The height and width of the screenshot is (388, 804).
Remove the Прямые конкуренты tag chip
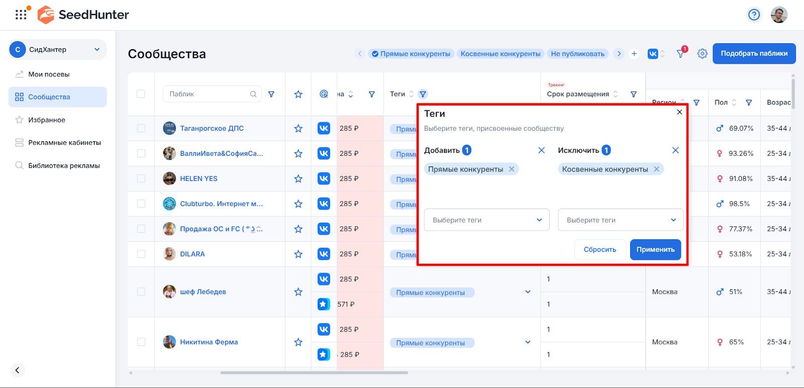pyautogui.click(x=512, y=169)
